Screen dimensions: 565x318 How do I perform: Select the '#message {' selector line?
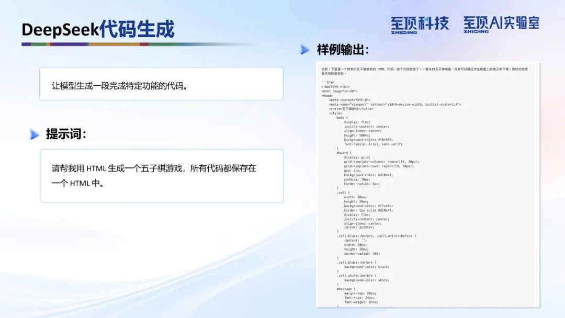point(346,289)
